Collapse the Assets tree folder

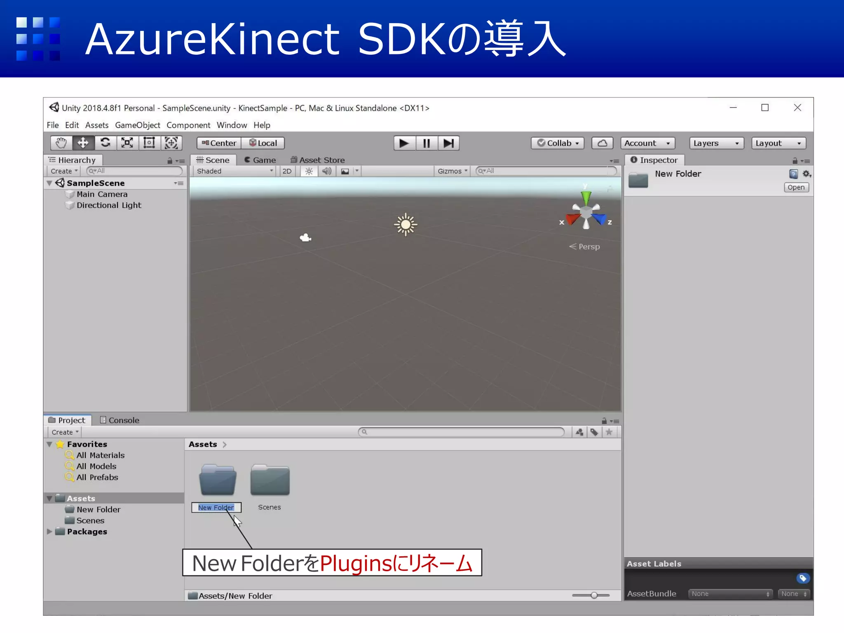49,498
